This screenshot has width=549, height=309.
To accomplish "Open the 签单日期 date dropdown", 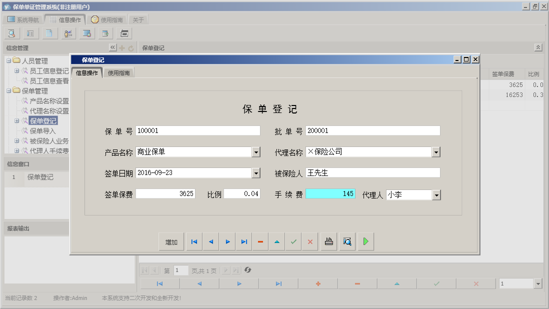I will point(256,173).
